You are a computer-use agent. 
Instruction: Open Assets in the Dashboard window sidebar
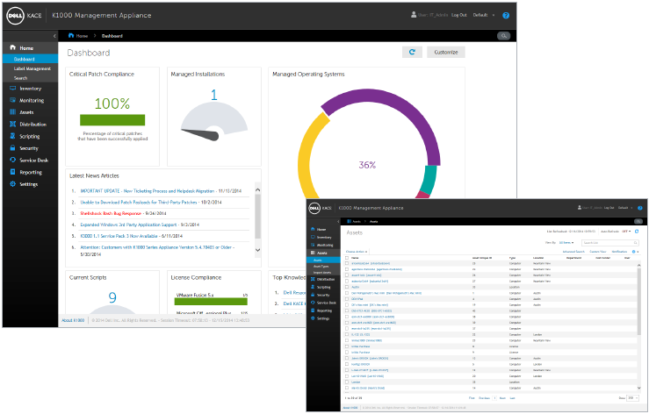(x=22, y=112)
